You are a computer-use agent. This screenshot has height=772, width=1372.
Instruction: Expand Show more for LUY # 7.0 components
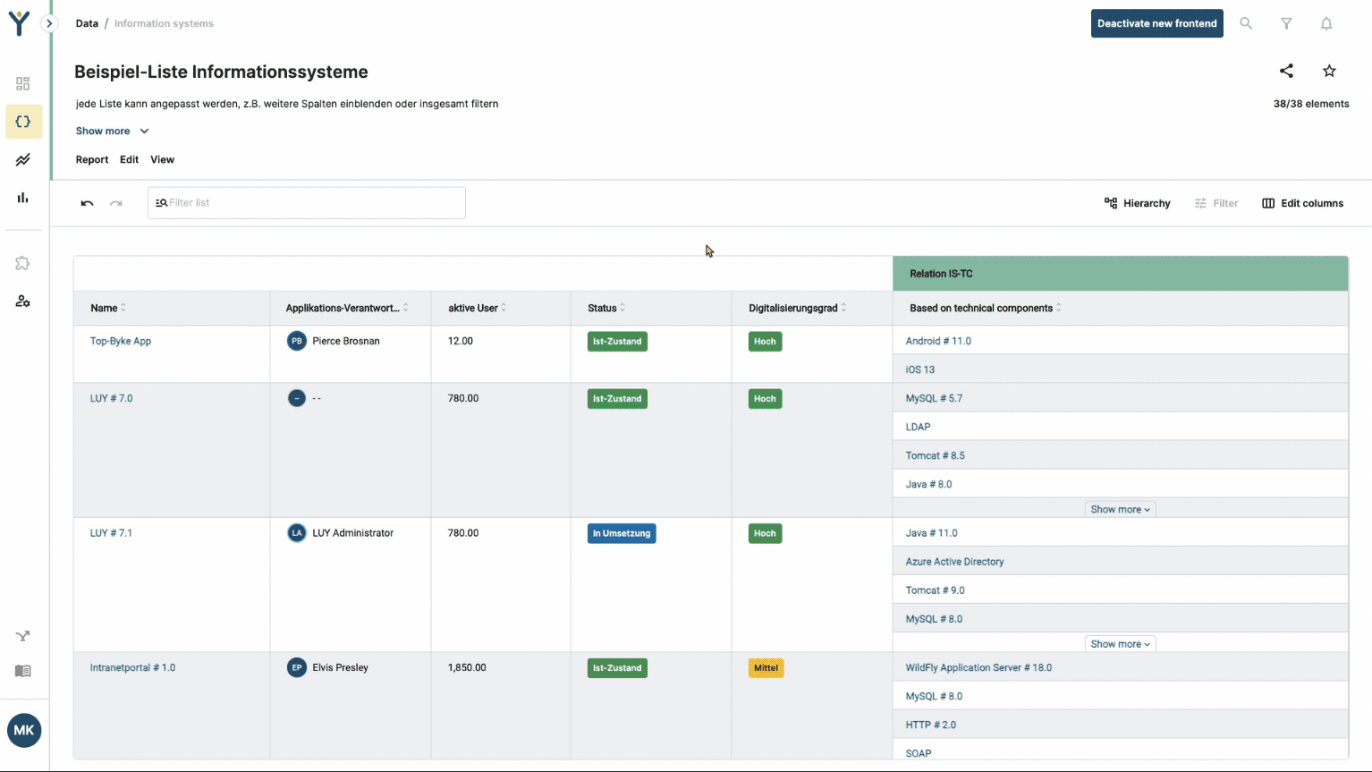point(1120,509)
